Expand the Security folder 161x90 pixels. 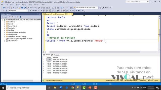coord(5,24)
